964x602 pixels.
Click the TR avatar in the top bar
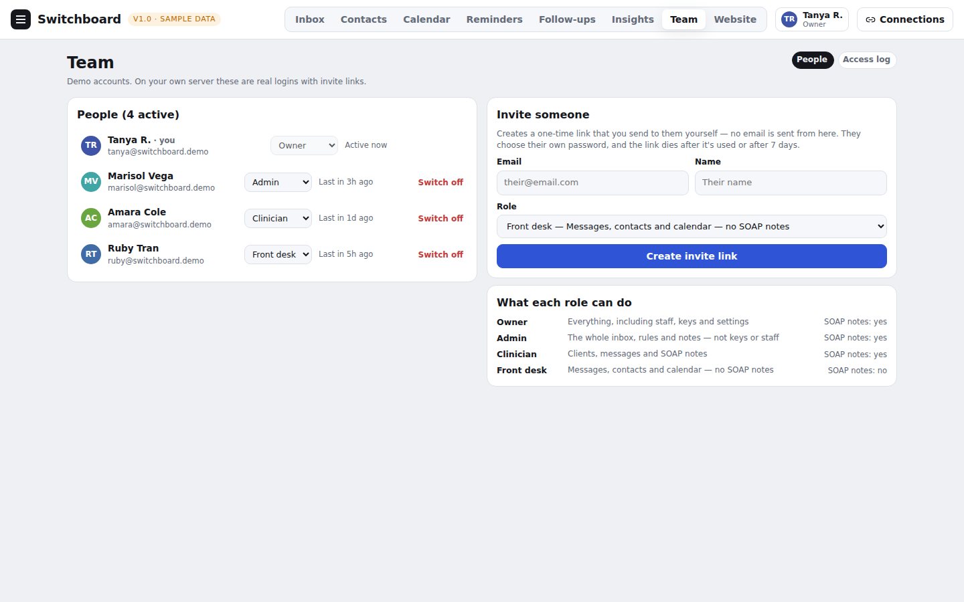tap(789, 19)
